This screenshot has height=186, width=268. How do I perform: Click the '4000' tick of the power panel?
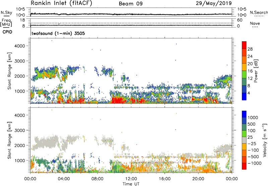point(20,46)
